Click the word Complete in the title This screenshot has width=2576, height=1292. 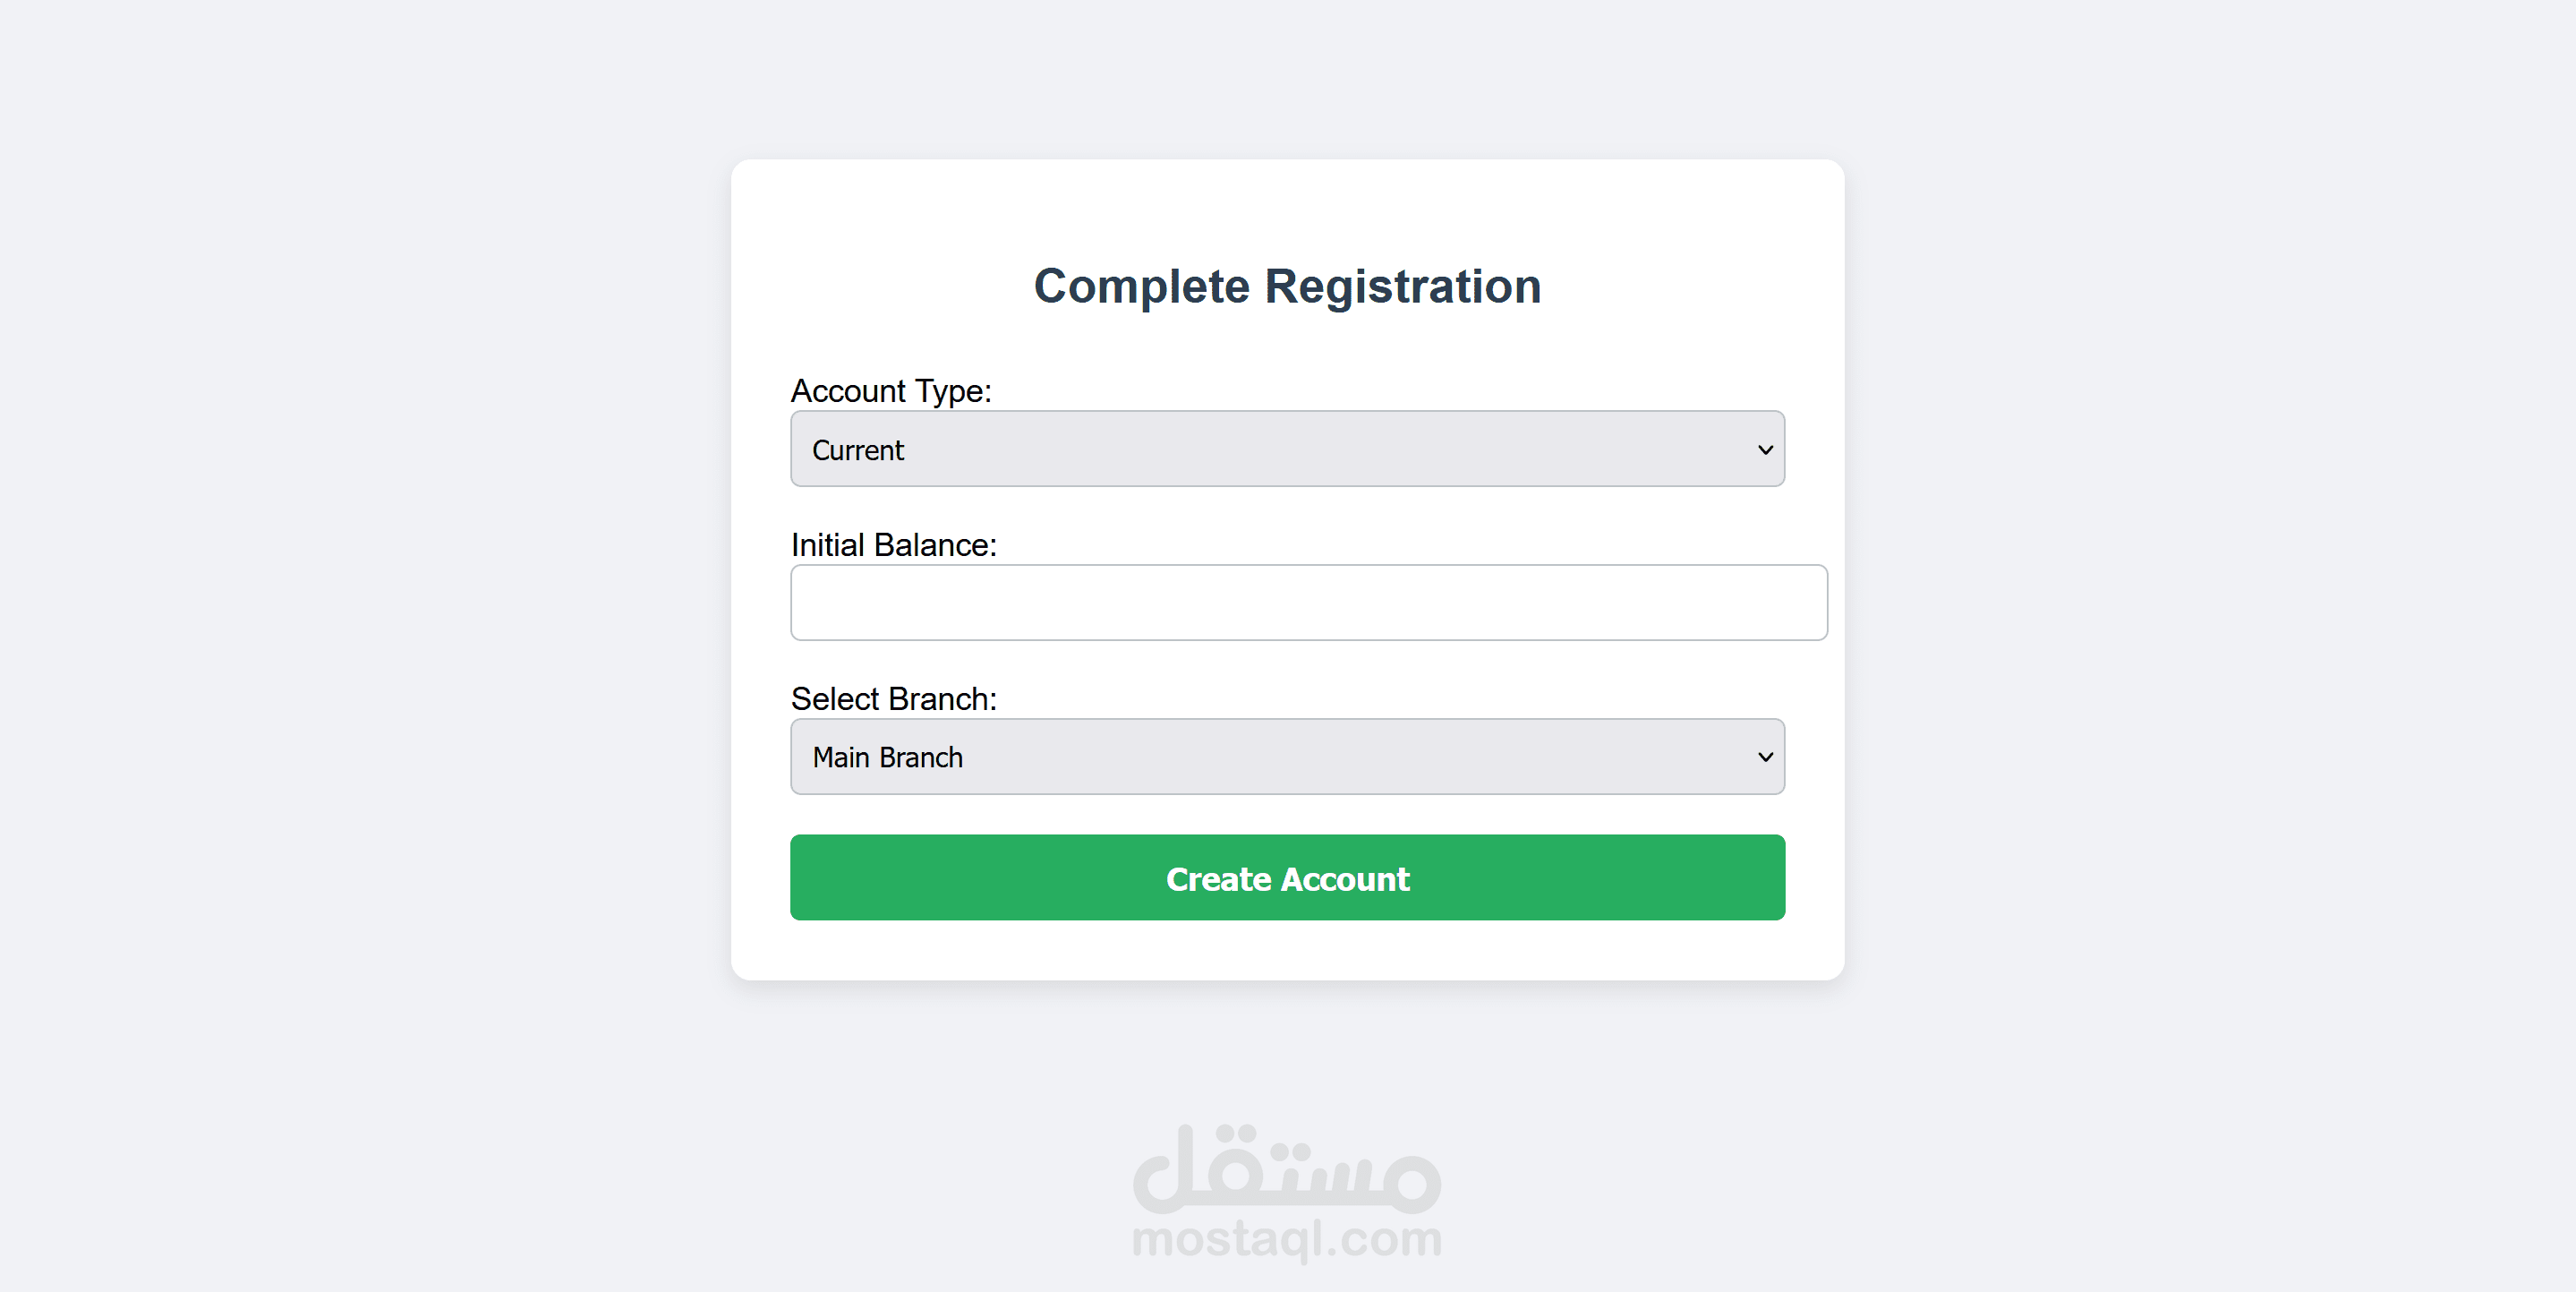click(x=1141, y=286)
